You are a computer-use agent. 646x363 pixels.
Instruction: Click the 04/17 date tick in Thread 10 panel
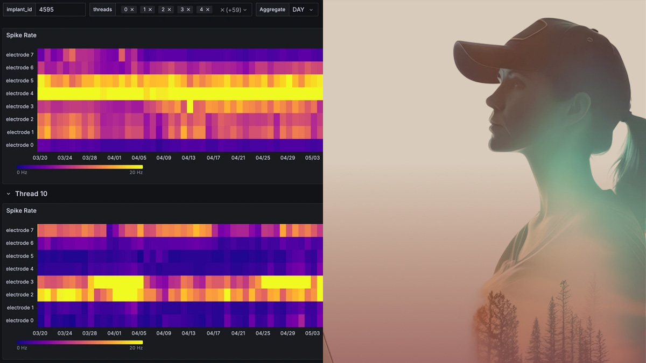213,333
